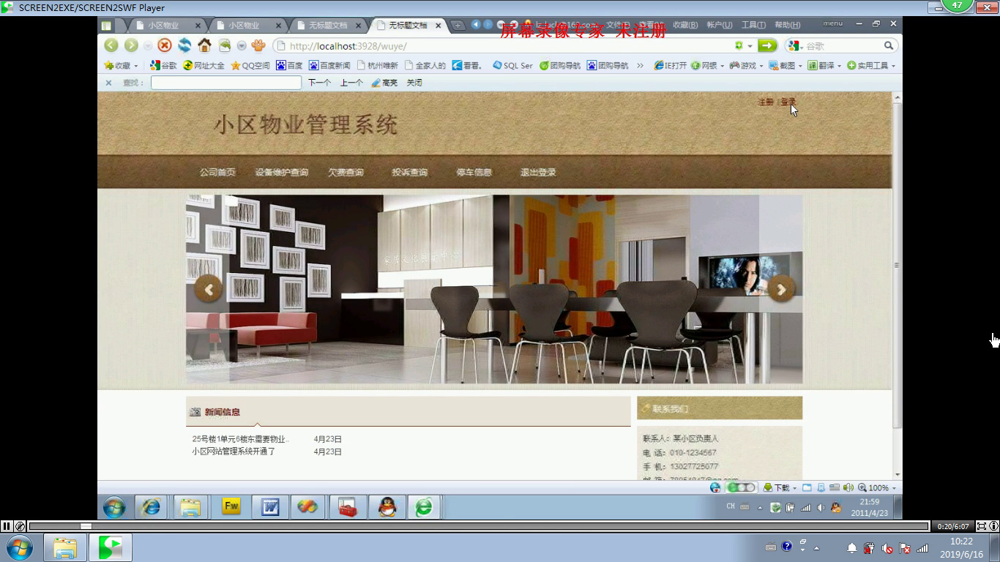Open news item 25号楼1单元6楼东需要物业

(241, 439)
